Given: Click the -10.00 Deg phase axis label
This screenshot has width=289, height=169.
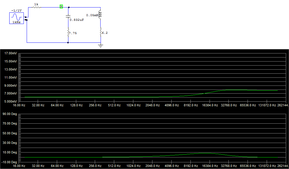Looking at the screenshot, I should pyautogui.click(x=9, y=162).
